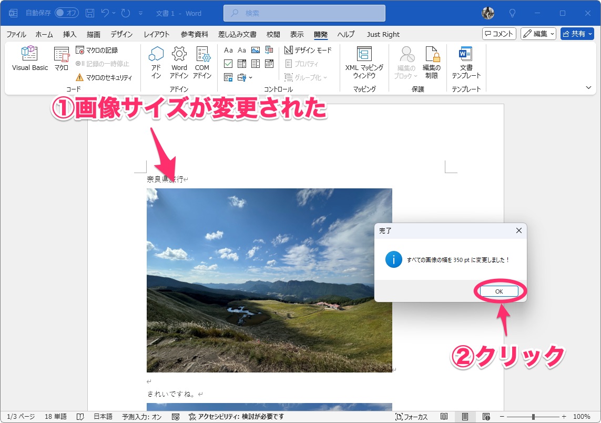Toggle the フォーカス mode in status bar
The image size is (601, 423).
[411, 416]
